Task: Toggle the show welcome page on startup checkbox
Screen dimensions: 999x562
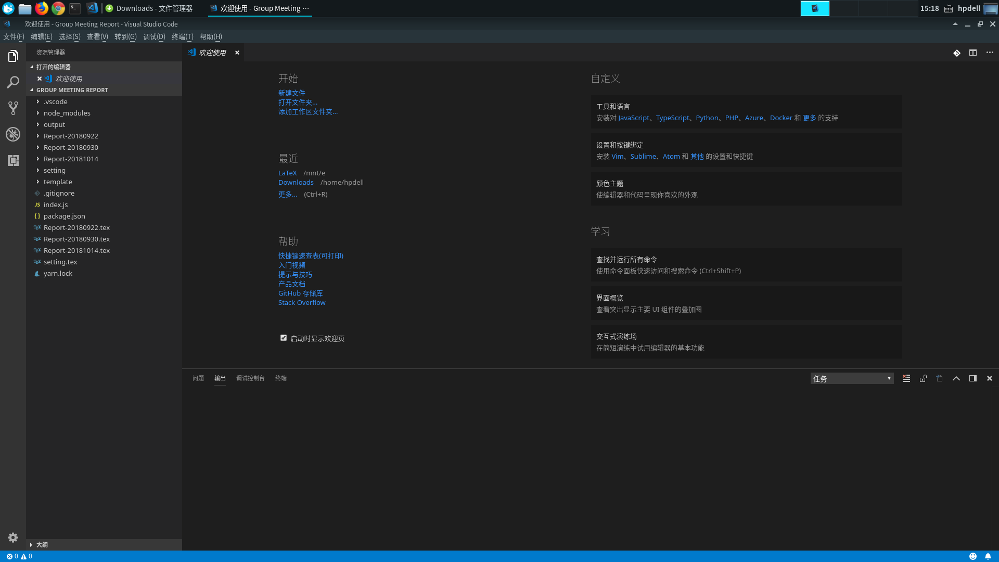Action: tap(284, 338)
